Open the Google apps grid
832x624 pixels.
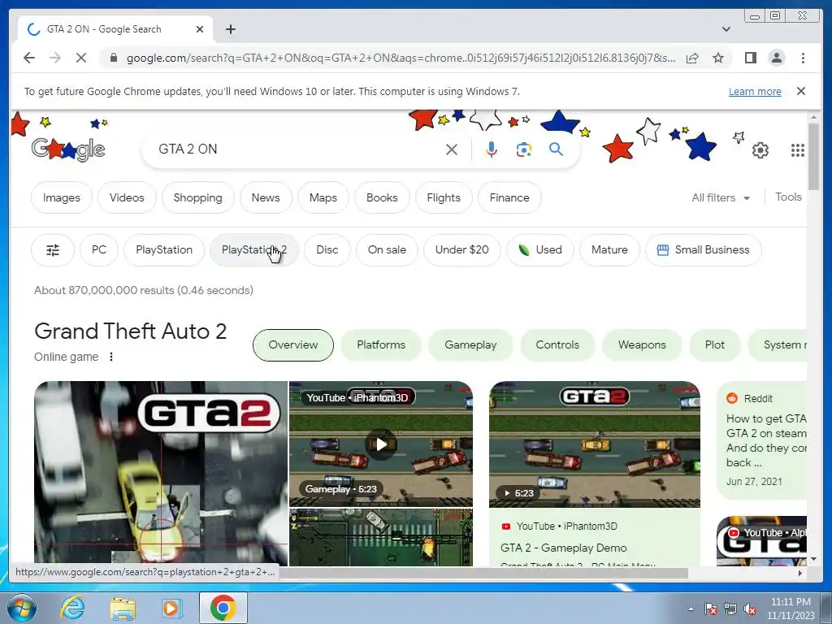pyautogui.click(x=797, y=150)
